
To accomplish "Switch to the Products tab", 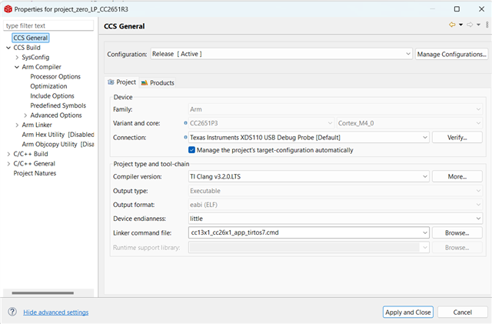I will pos(158,82).
